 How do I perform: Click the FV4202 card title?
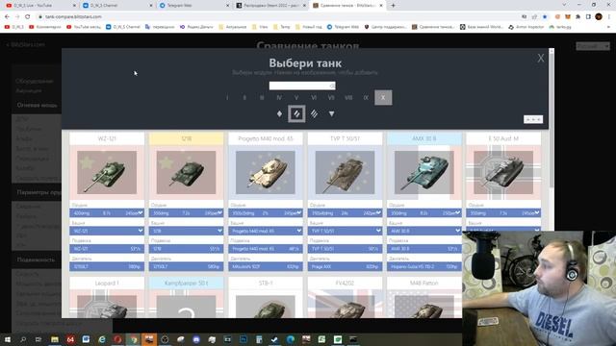(345, 284)
